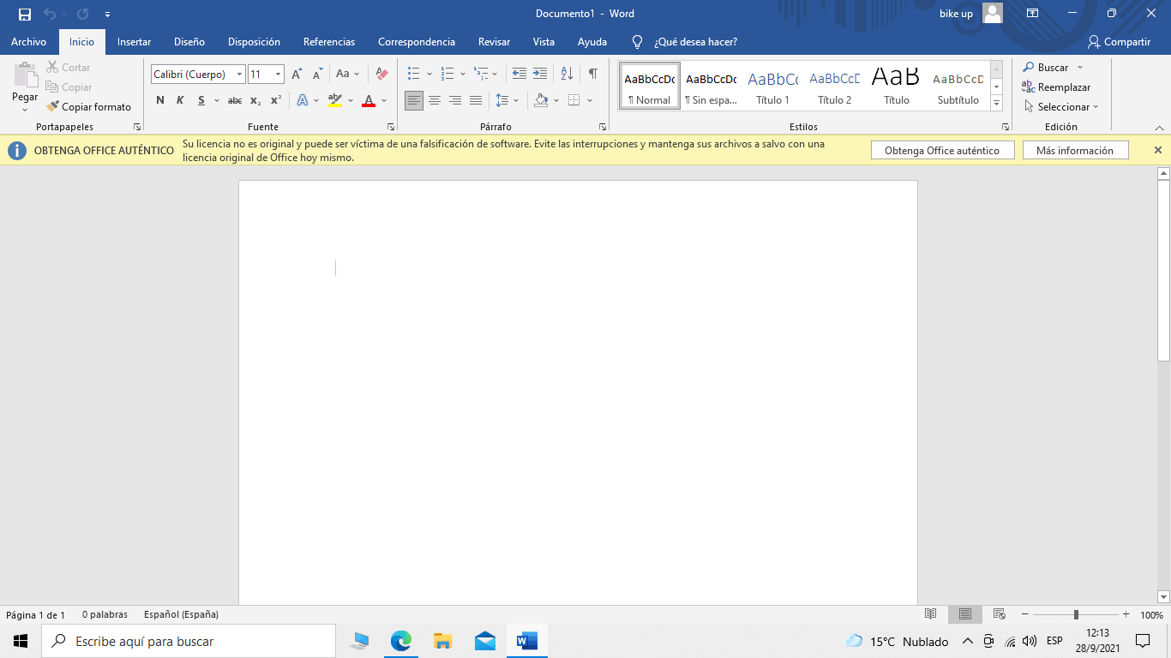Apply the red font color swatch
The width and height of the screenshot is (1171, 658).
(x=369, y=100)
